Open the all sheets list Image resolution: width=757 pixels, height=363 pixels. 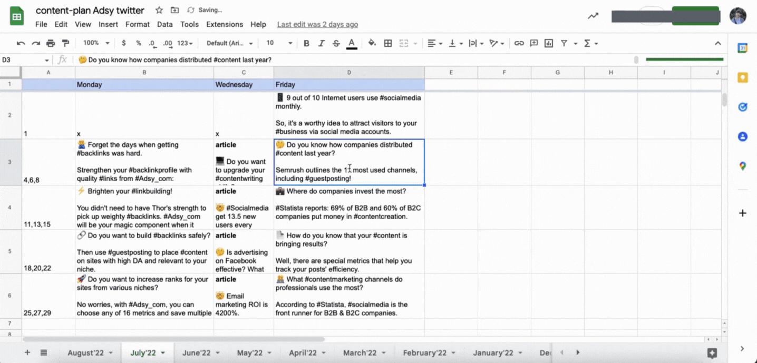pos(44,352)
